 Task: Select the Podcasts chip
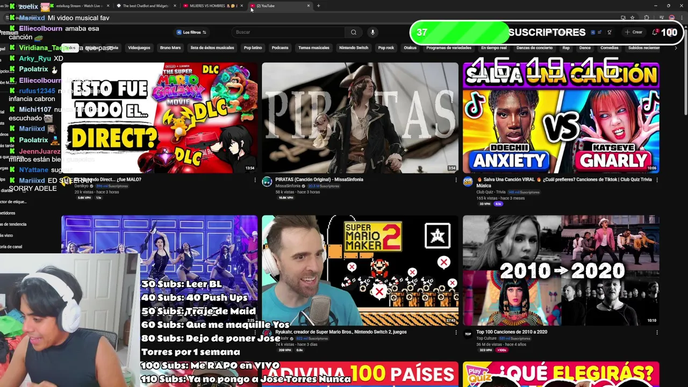pyautogui.click(x=280, y=48)
